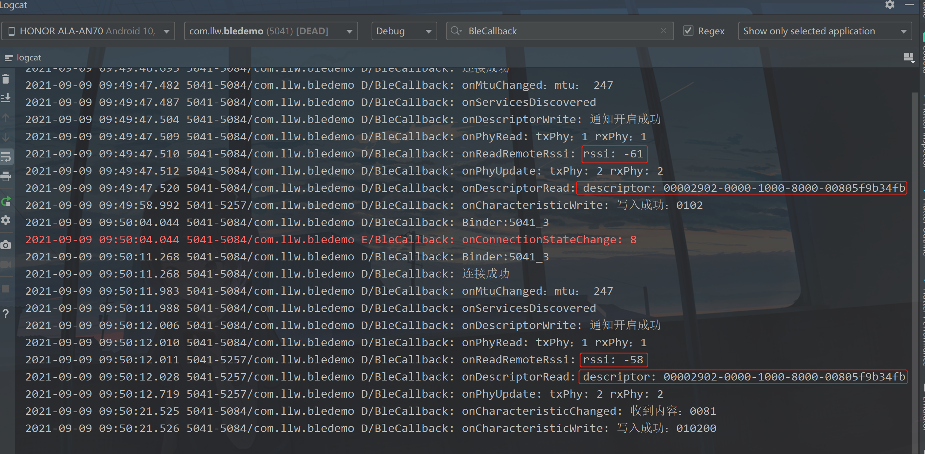Open the Show only selected application filter
This screenshot has height=454, width=925.
coord(825,31)
